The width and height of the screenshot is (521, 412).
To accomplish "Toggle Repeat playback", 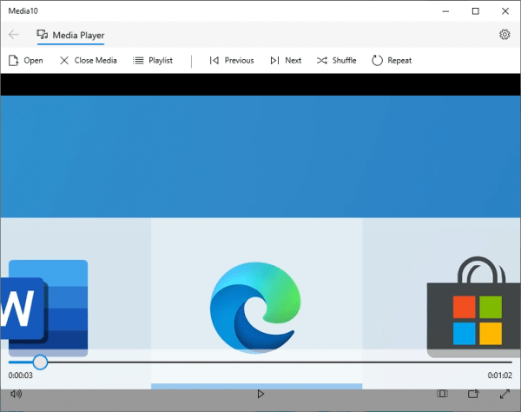I will pos(392,61).
